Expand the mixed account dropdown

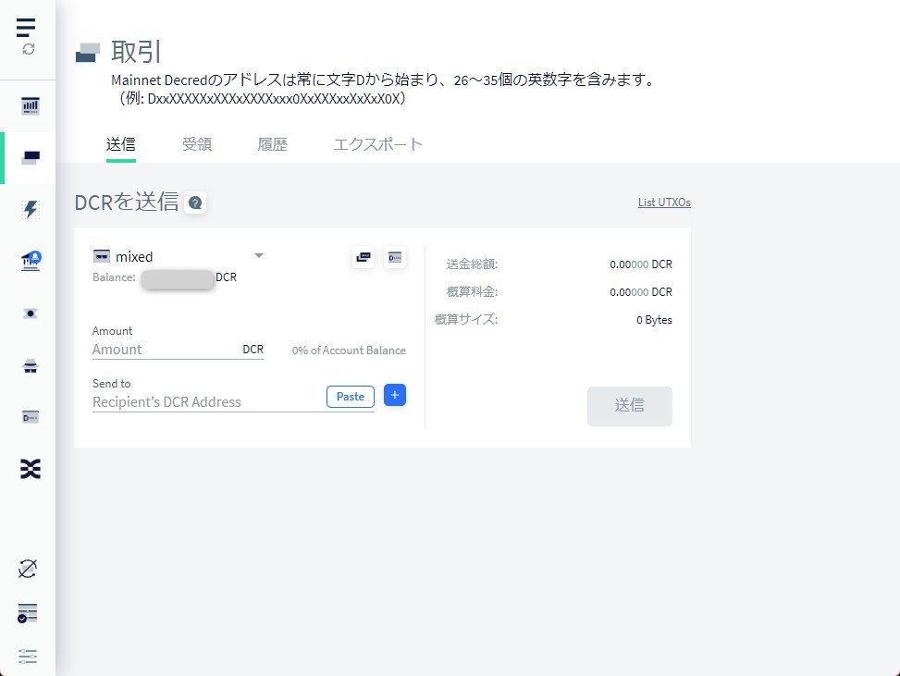[x=259, y=256]
